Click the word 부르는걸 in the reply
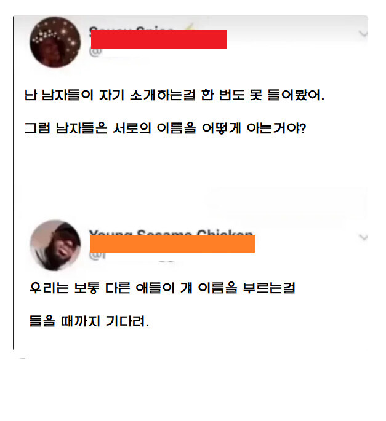Screen dimensions: 386x421 click(268, 288)
